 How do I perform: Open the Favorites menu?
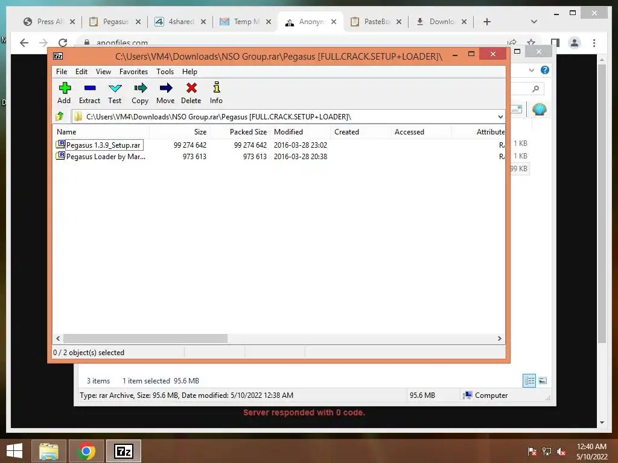click(x=133, y=72)
